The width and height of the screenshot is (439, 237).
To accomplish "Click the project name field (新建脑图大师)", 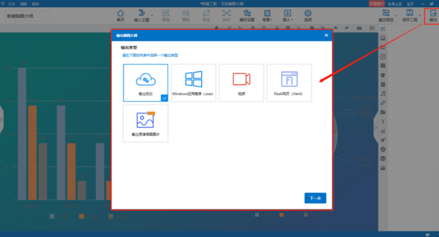I will coord(29,16).
